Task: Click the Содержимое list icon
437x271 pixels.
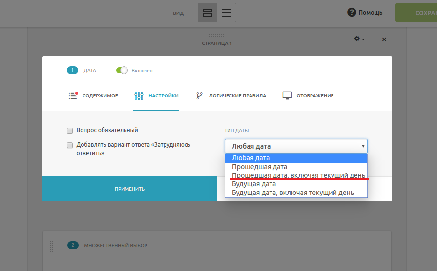Action: tap(73, 96)
